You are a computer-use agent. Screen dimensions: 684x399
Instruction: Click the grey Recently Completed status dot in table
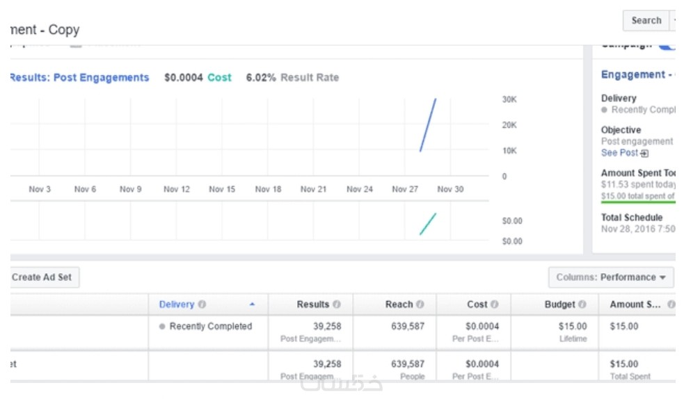[162, 327]
